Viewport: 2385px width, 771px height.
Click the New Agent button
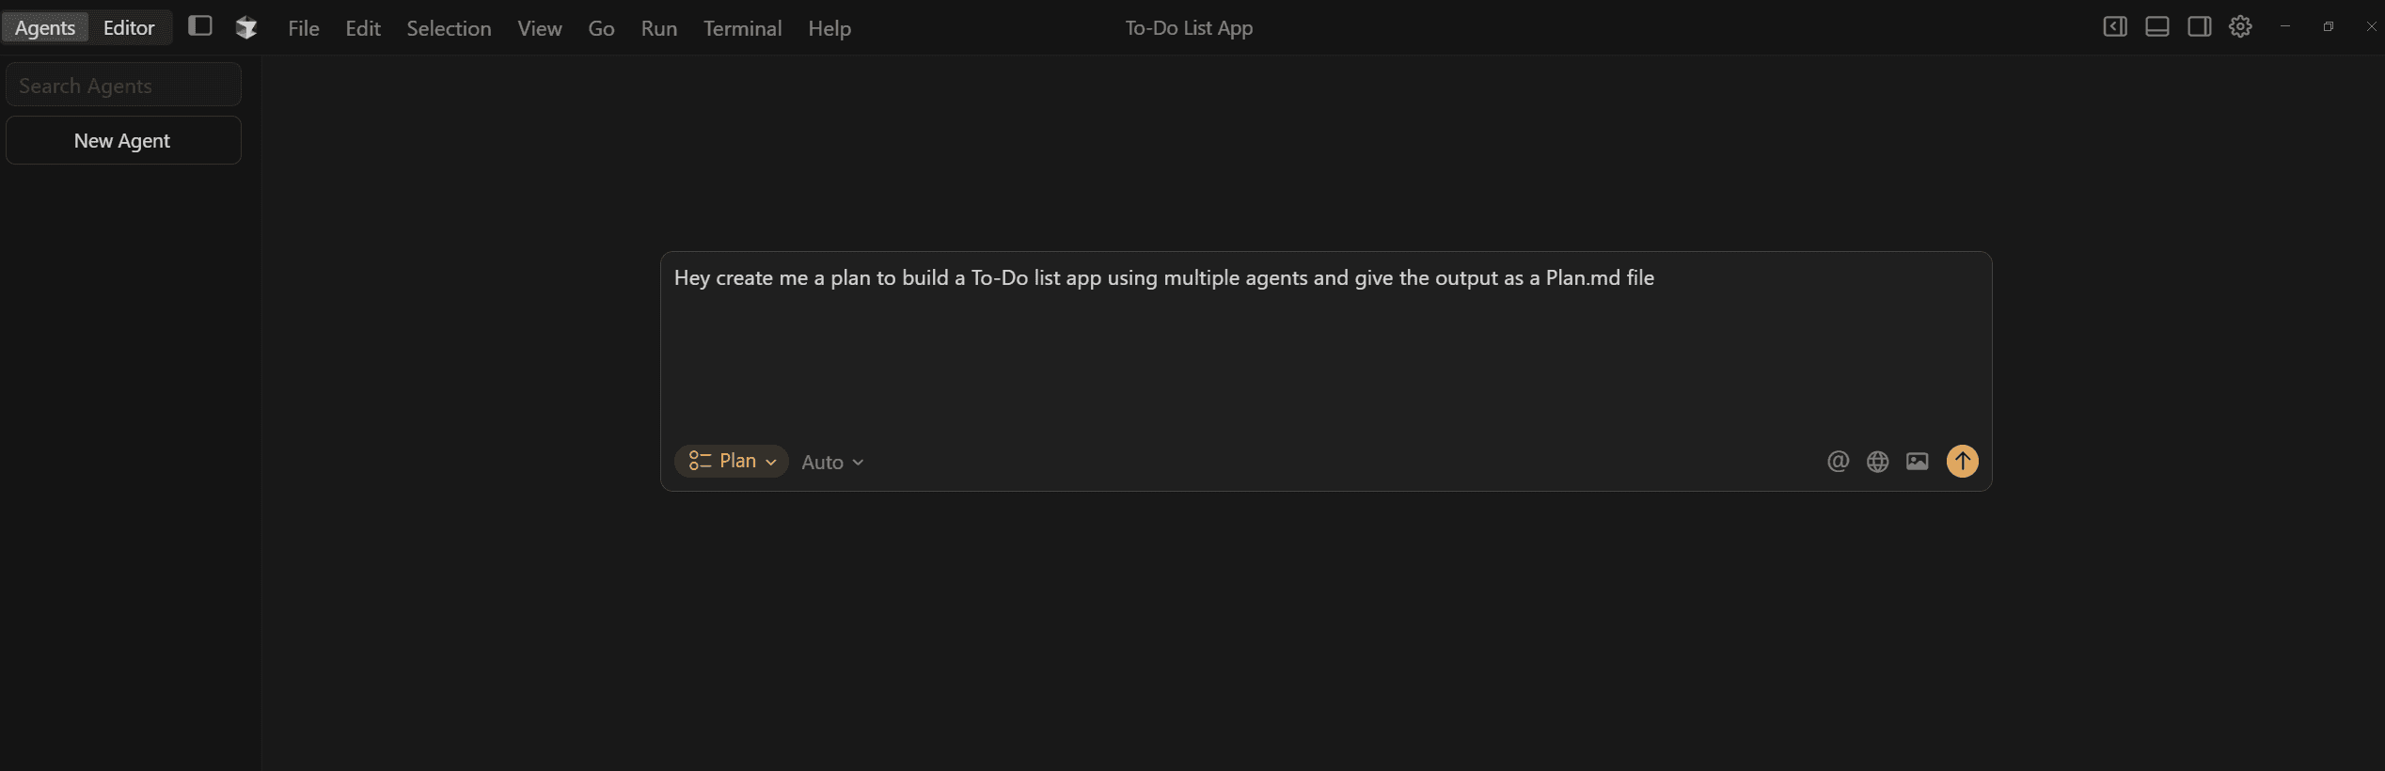(123, 140)
